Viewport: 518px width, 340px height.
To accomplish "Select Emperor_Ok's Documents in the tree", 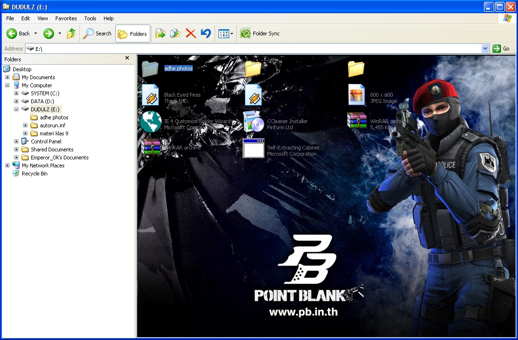I will point(60,158).
